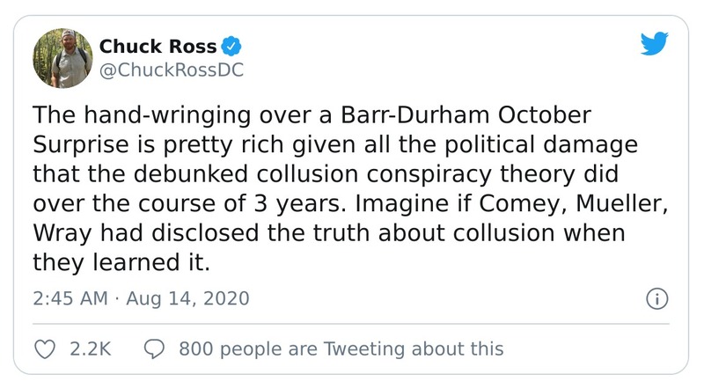Click the 2.2K likes count
704x389 pixels.
point(88,349)
